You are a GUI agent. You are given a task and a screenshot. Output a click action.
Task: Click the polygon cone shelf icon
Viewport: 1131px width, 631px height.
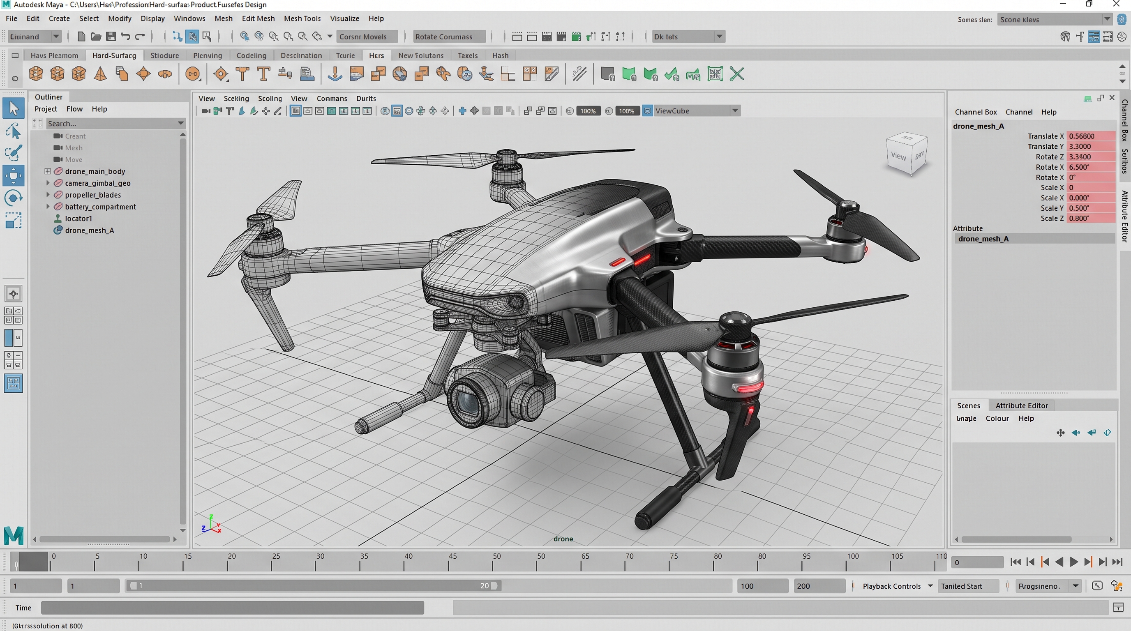101,74
